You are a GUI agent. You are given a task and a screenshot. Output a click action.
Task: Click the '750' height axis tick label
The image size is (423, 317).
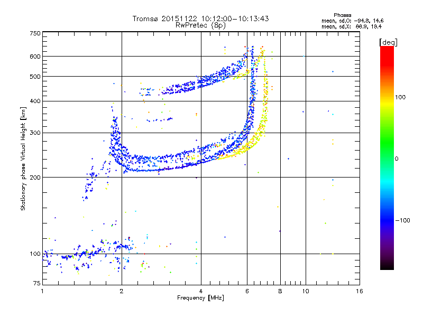[x=35, y=33]
